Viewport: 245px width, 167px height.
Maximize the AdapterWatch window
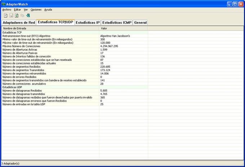[235, 4]
